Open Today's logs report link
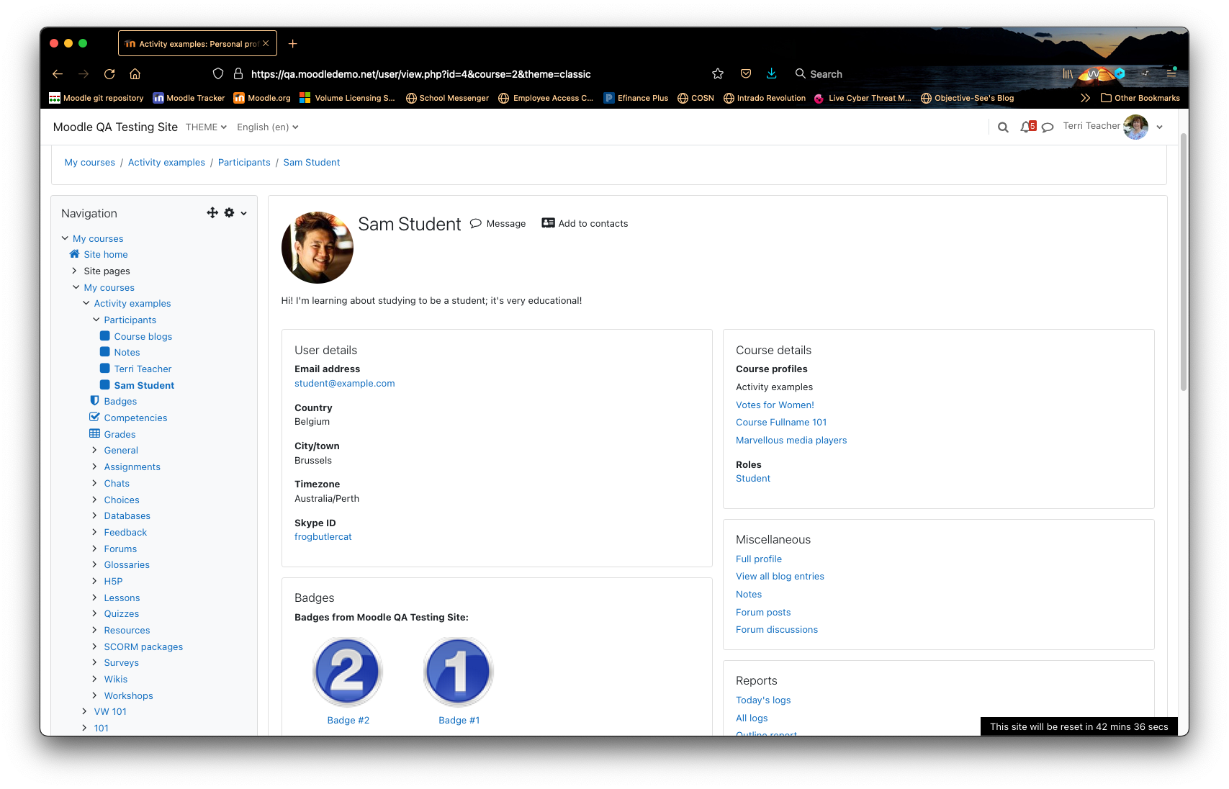1229x789 pixels. (x=763, y=700)
